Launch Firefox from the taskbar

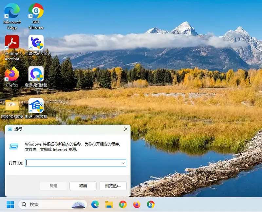click(x=137, y=204)
